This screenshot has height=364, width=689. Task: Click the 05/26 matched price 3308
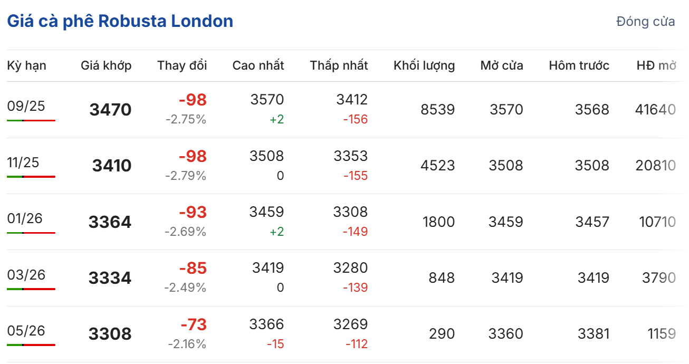tap(110, 334)
